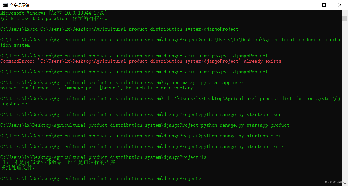Screen dimensions: 348x186
Task: Click the 命令提示符 window title text
Action: (x=19, y=5)
